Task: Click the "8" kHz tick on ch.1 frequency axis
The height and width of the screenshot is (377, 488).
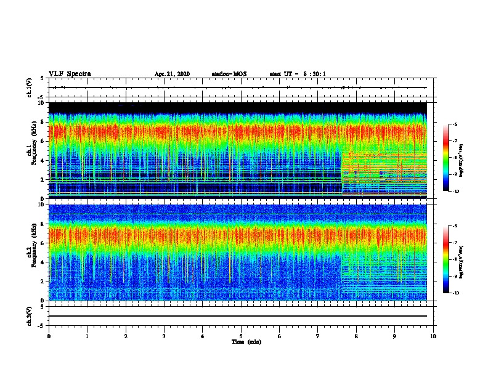Action: pos(43,122)
